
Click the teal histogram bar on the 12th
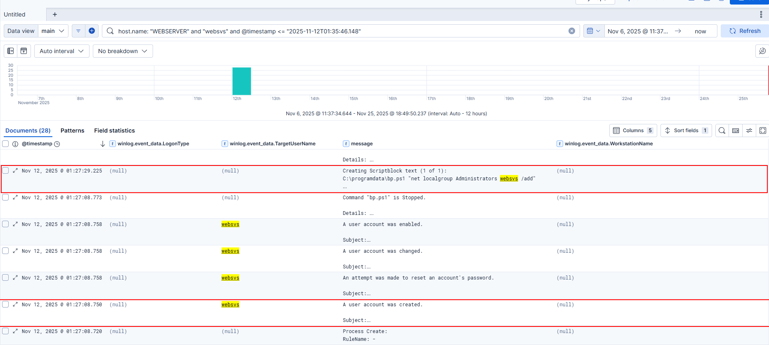(x=241, y=81)
